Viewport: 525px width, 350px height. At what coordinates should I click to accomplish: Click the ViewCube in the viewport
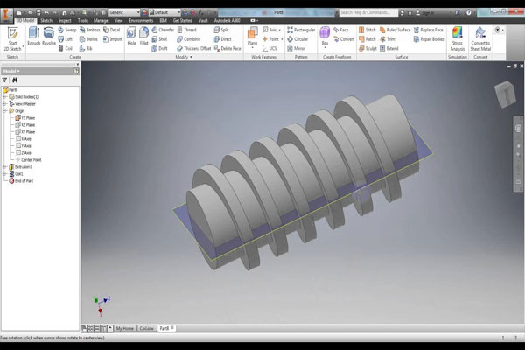tap(506, 92)
